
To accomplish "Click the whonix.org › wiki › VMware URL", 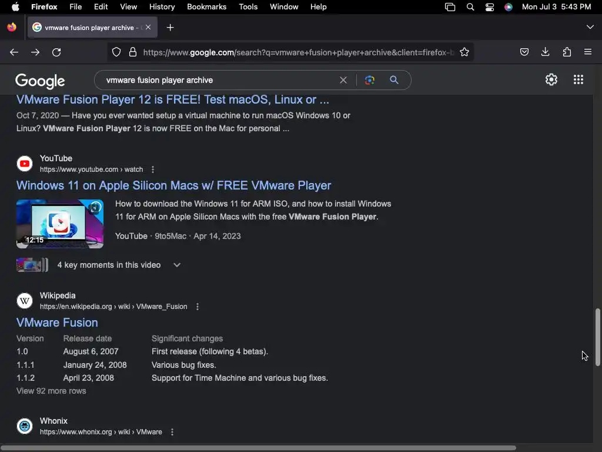I will (101, 432).
